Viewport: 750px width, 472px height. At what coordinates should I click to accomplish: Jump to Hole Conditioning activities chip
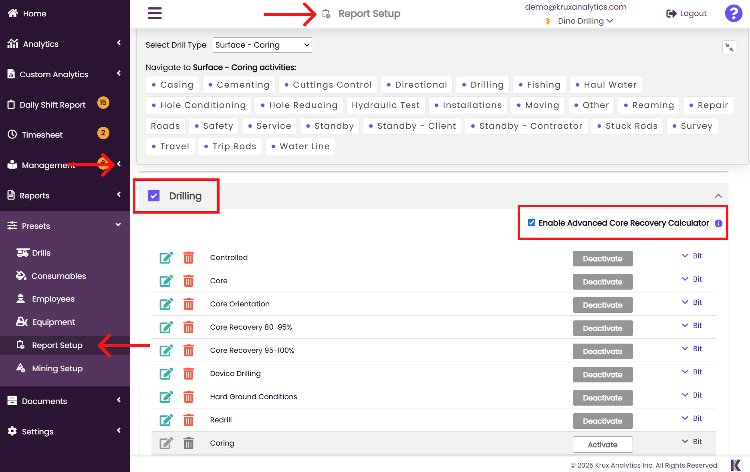[199, 105]
